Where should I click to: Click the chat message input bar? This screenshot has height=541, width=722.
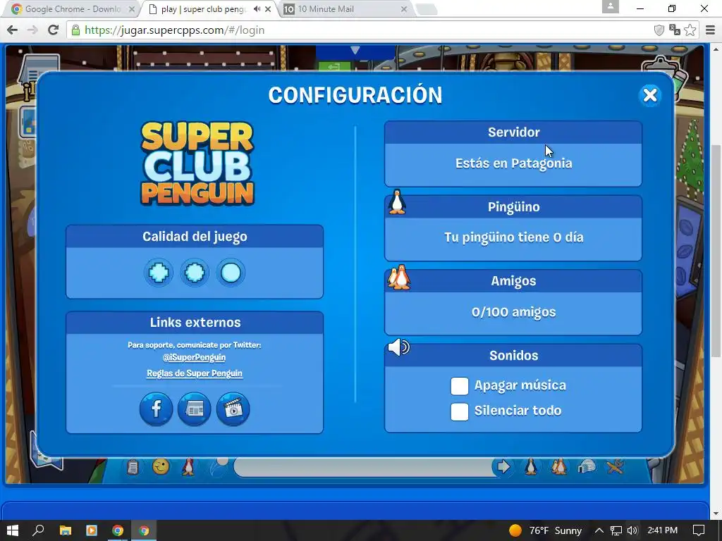364,468
